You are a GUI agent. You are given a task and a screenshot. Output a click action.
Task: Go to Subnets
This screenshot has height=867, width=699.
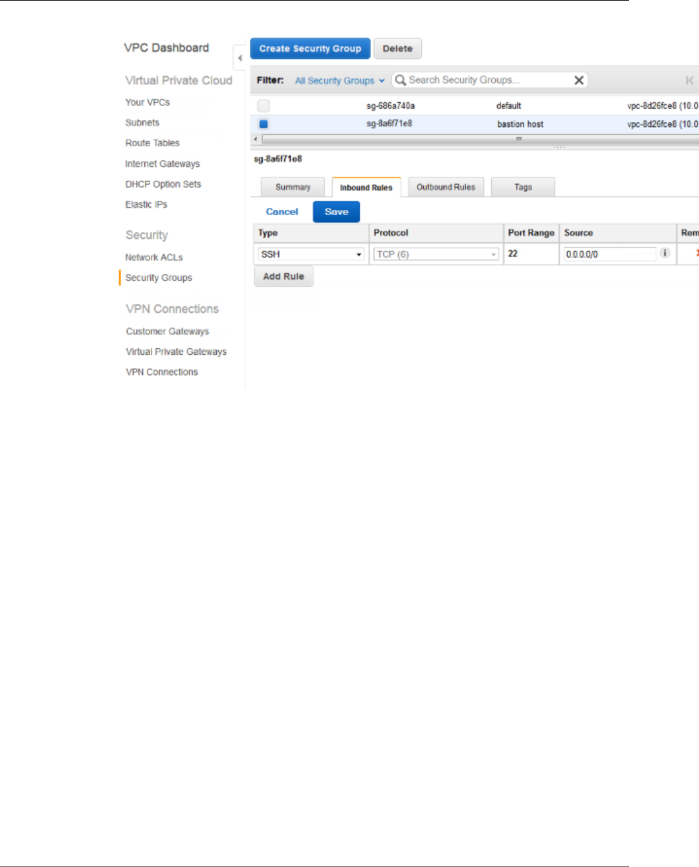(142, 122)
